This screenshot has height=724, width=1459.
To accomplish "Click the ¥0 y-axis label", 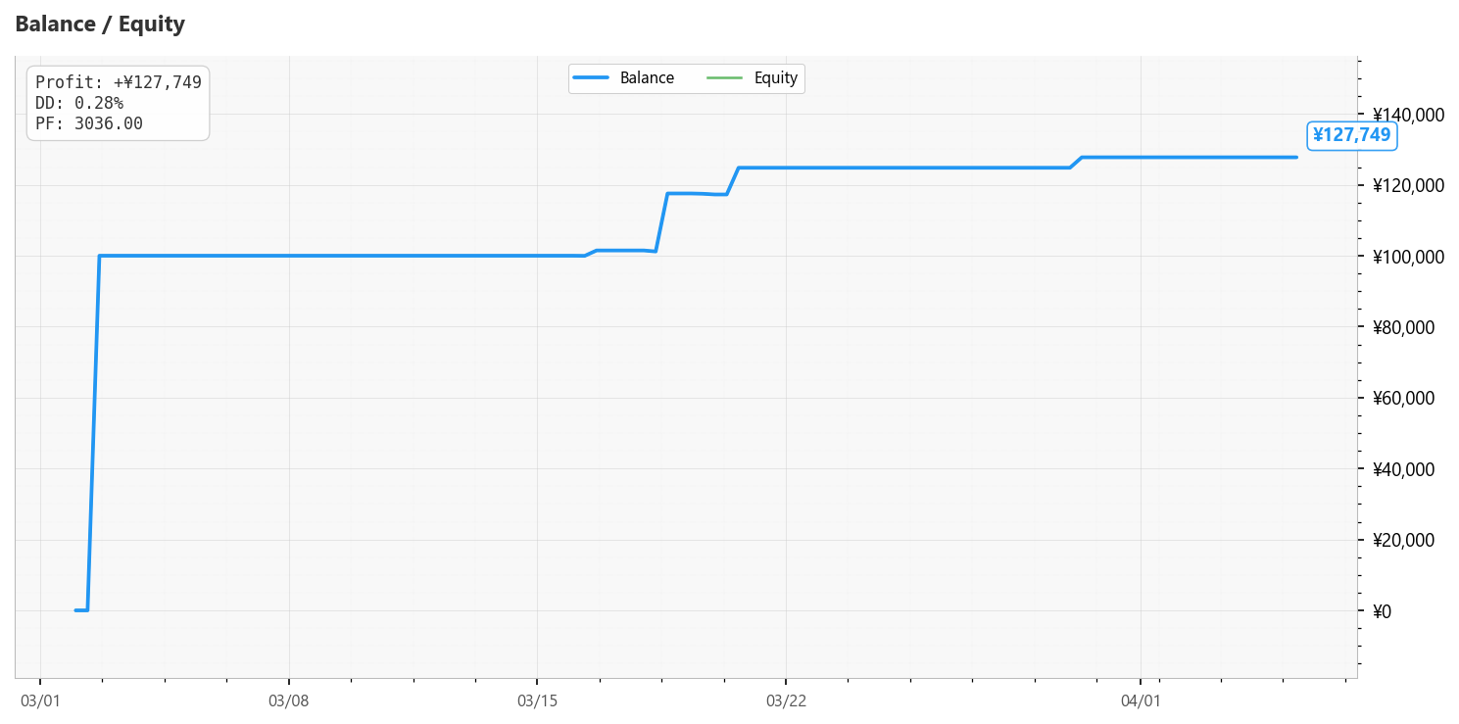I will click(1383, 611).
